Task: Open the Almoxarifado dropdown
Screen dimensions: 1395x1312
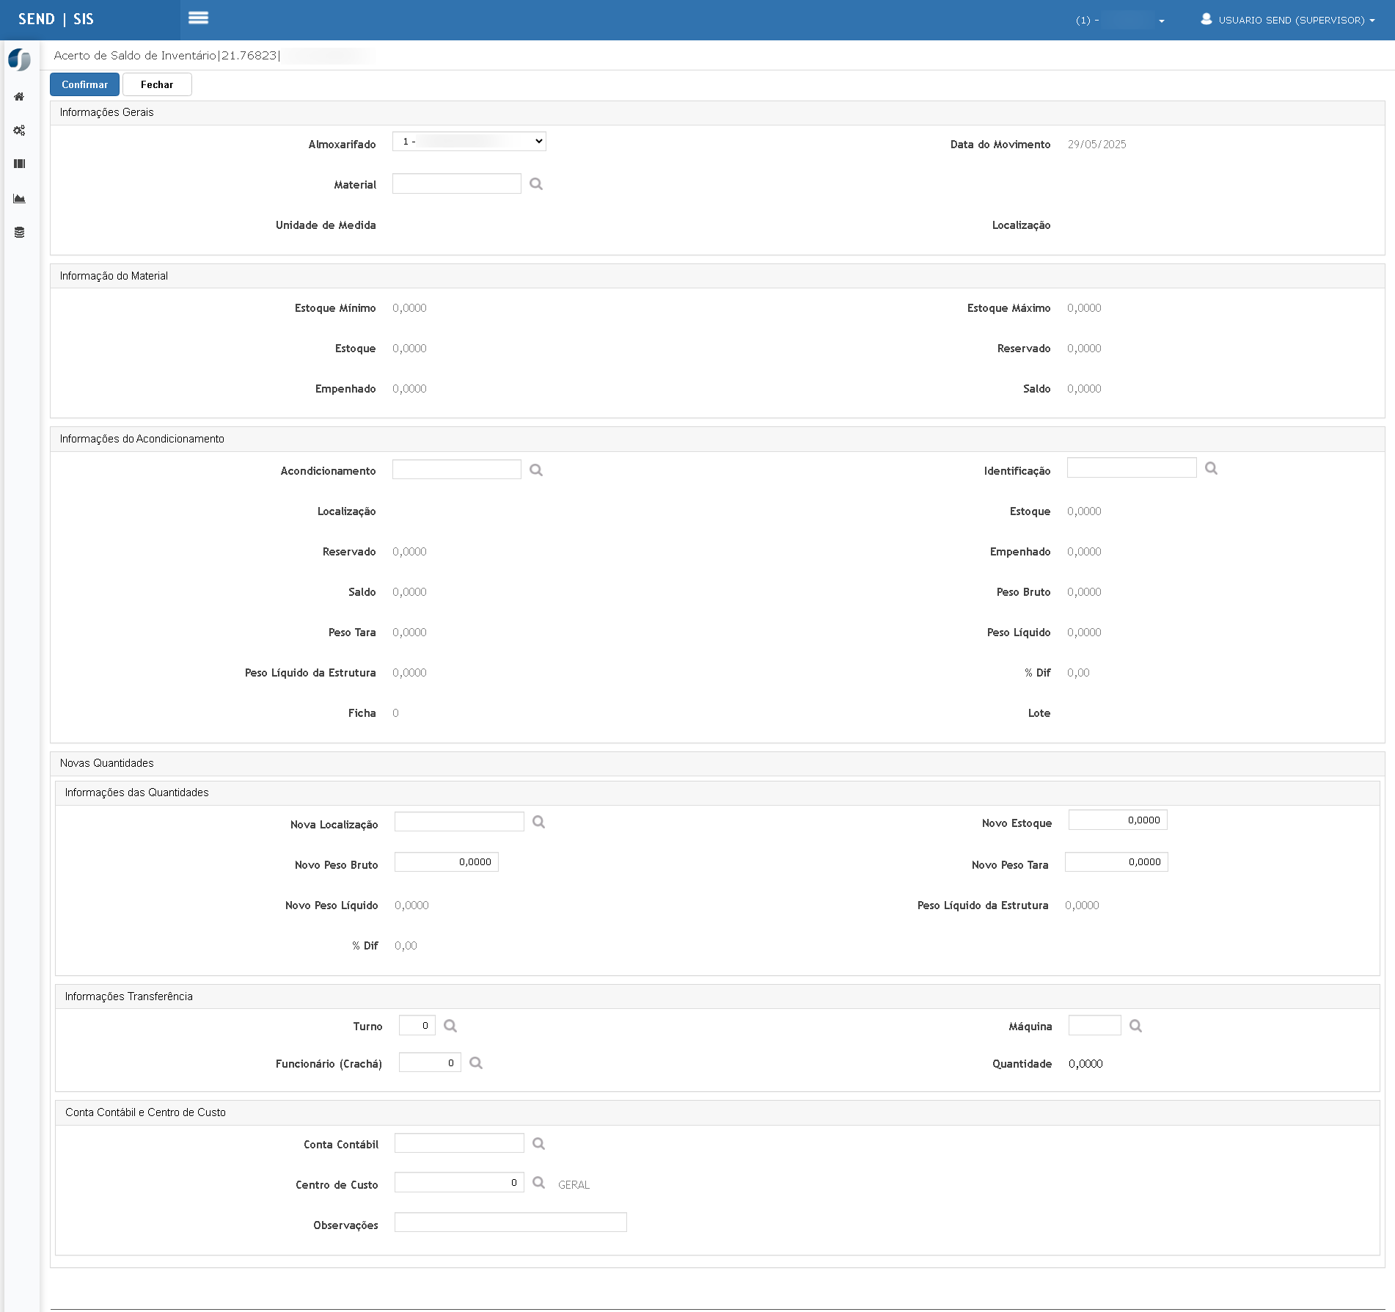Action: click(x=469, y=142)
